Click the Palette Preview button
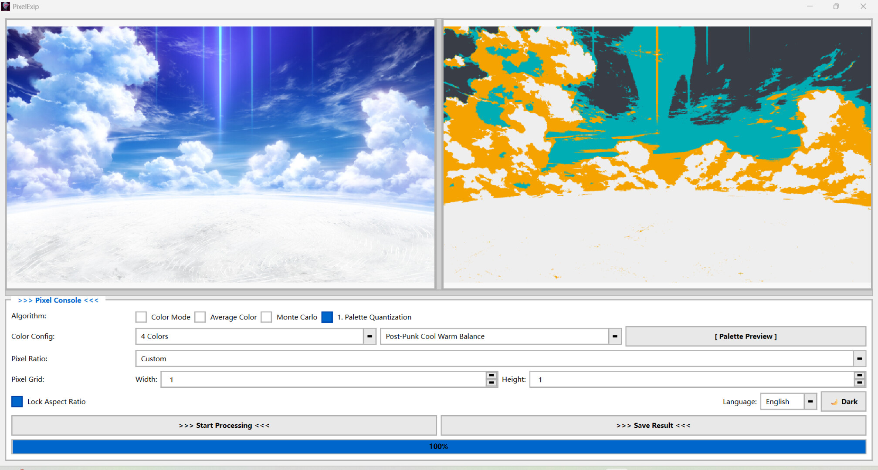Screen dimensions: 878x470 pos(746,336)
